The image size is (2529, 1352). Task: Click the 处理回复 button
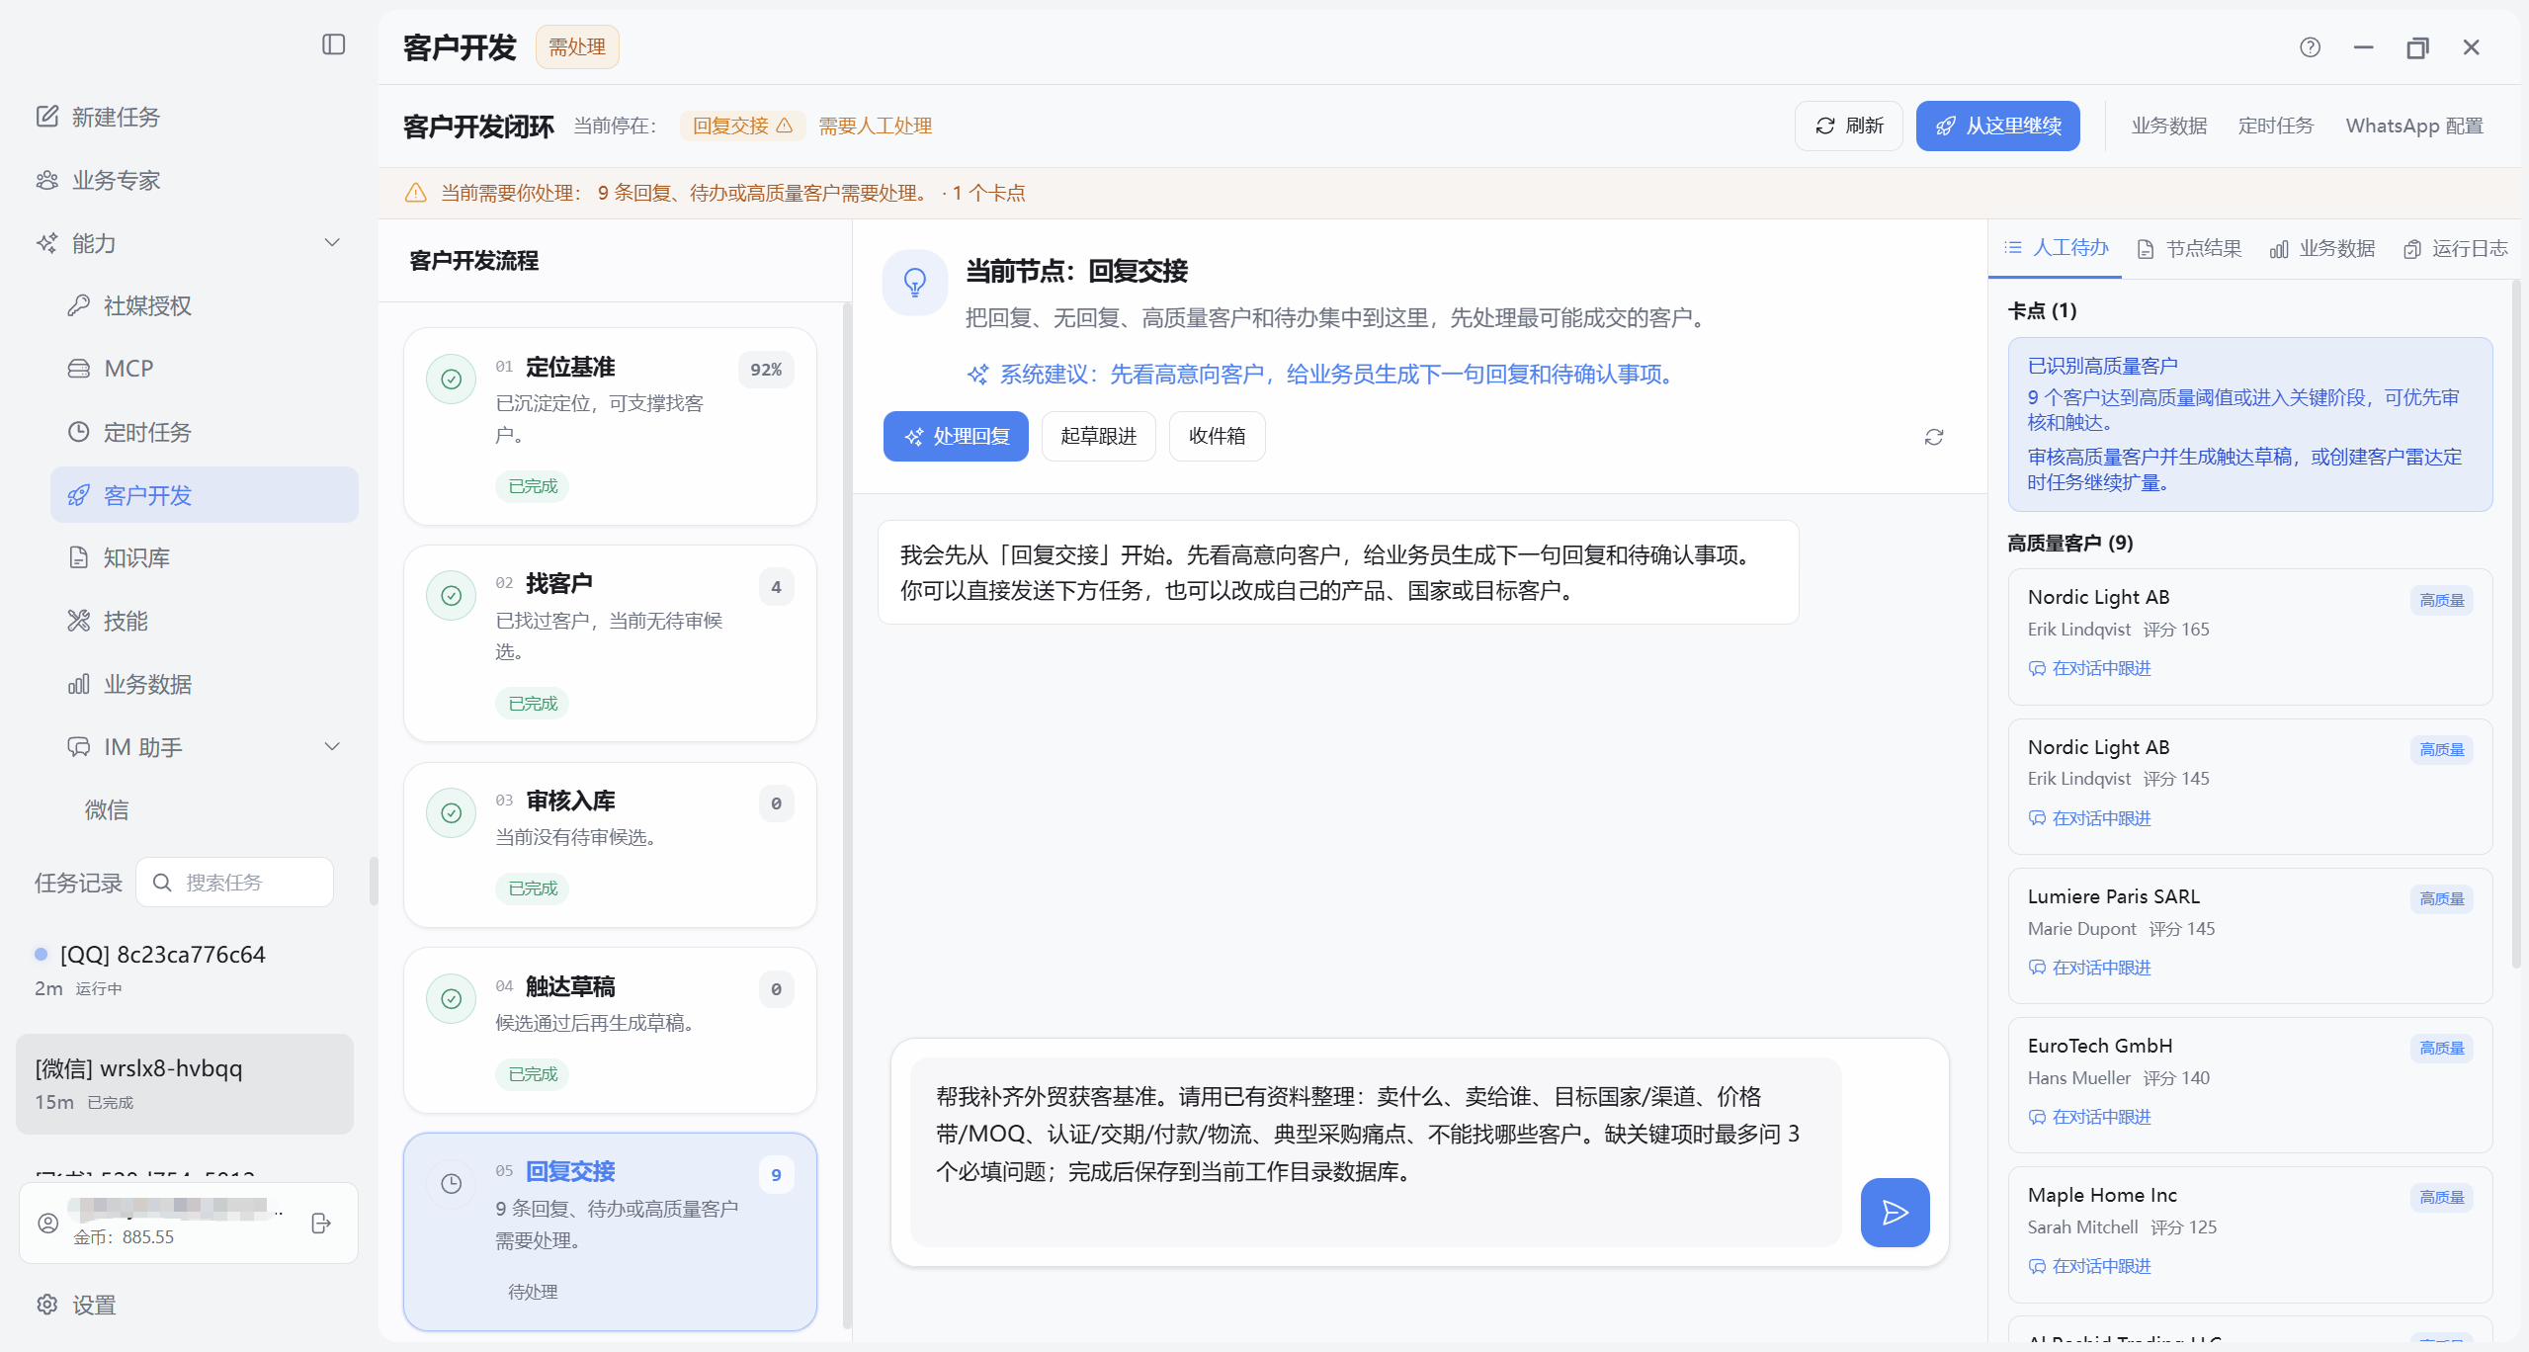coord(956,437)
